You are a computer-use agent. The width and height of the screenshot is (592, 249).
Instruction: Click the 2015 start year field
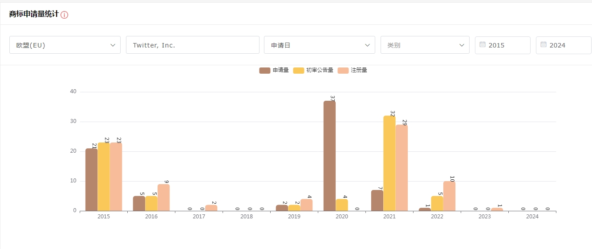point(503,45)
